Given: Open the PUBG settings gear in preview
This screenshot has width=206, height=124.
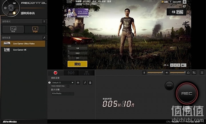Looking at the screenshot, I should [185, 2].
